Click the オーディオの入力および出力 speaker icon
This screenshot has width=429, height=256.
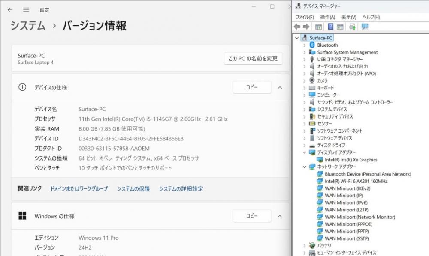pyautogui.click(x=312, y=66)
